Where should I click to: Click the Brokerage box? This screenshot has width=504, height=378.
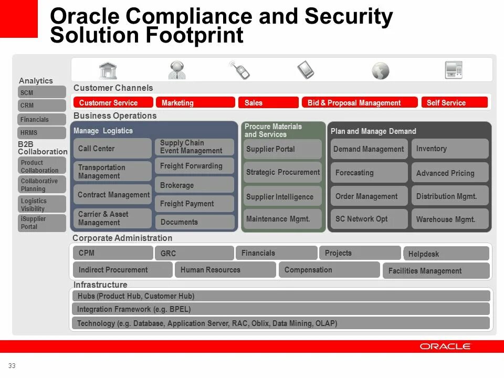(194, 185)
